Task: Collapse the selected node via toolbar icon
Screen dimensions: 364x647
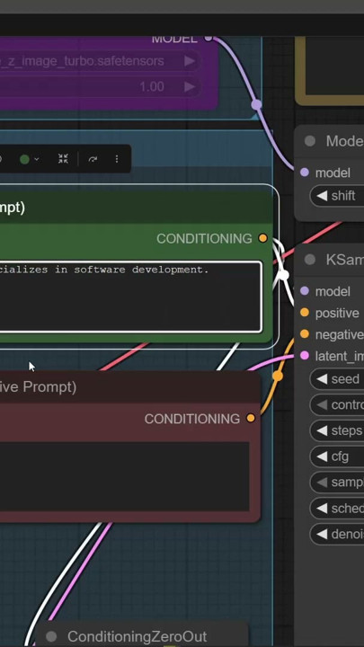Action: [x=63, y=159]
